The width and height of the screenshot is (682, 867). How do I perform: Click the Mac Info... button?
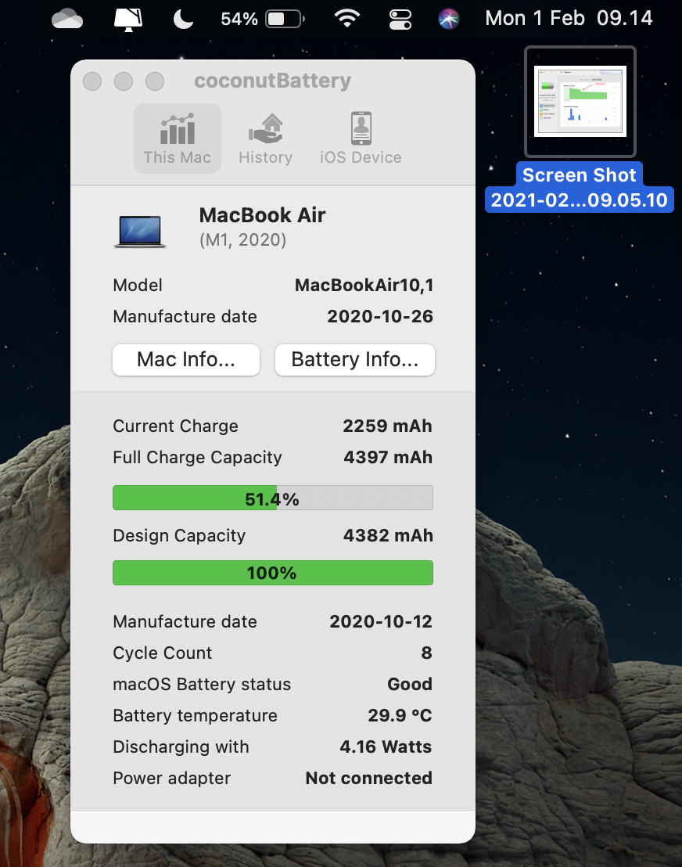tap(186, 359)
